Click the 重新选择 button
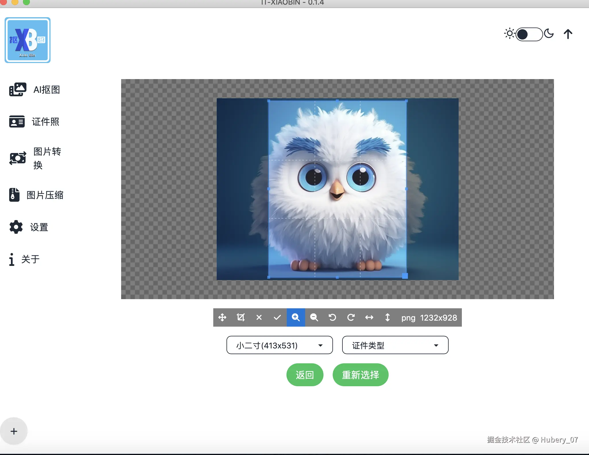The height and width of the screenshot is (455, 589). click(360, 375)
